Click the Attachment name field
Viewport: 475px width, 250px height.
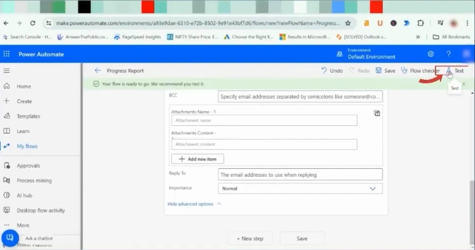(264, 120)
